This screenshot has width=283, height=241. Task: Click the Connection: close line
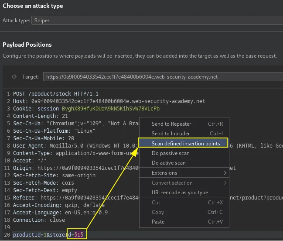(x=39, y=220)
